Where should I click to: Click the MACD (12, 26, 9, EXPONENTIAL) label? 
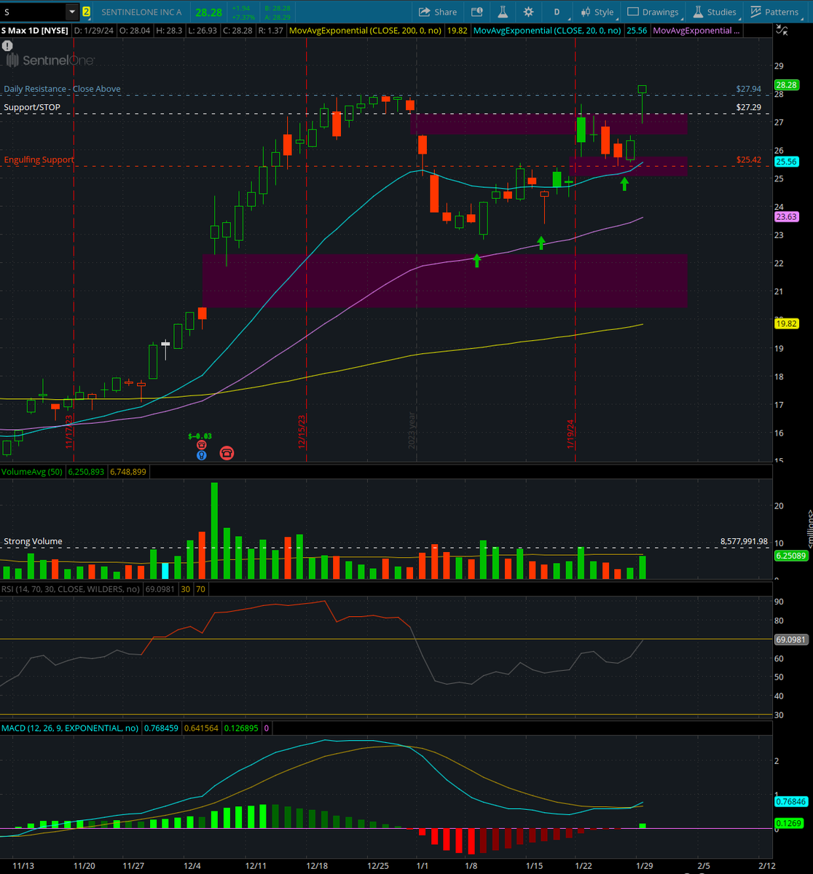[x=70, y=728]
